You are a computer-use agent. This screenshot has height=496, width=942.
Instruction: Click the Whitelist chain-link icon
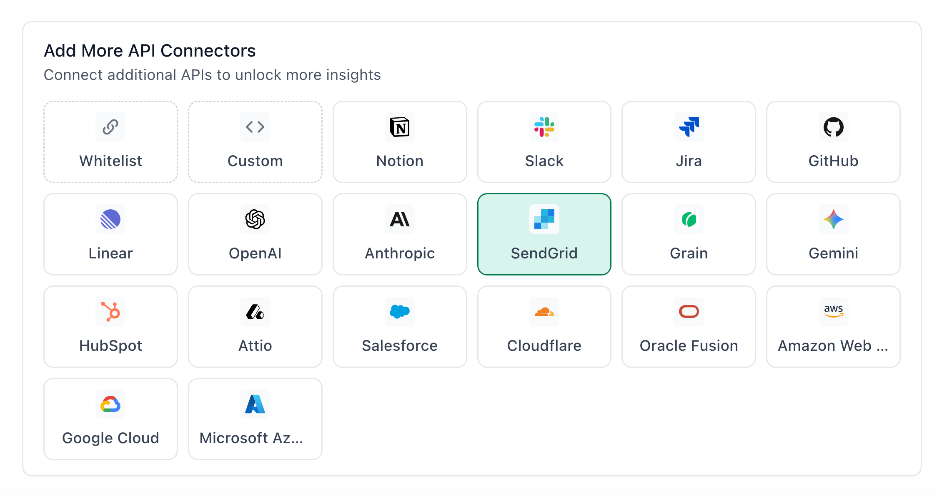point(110,127)
